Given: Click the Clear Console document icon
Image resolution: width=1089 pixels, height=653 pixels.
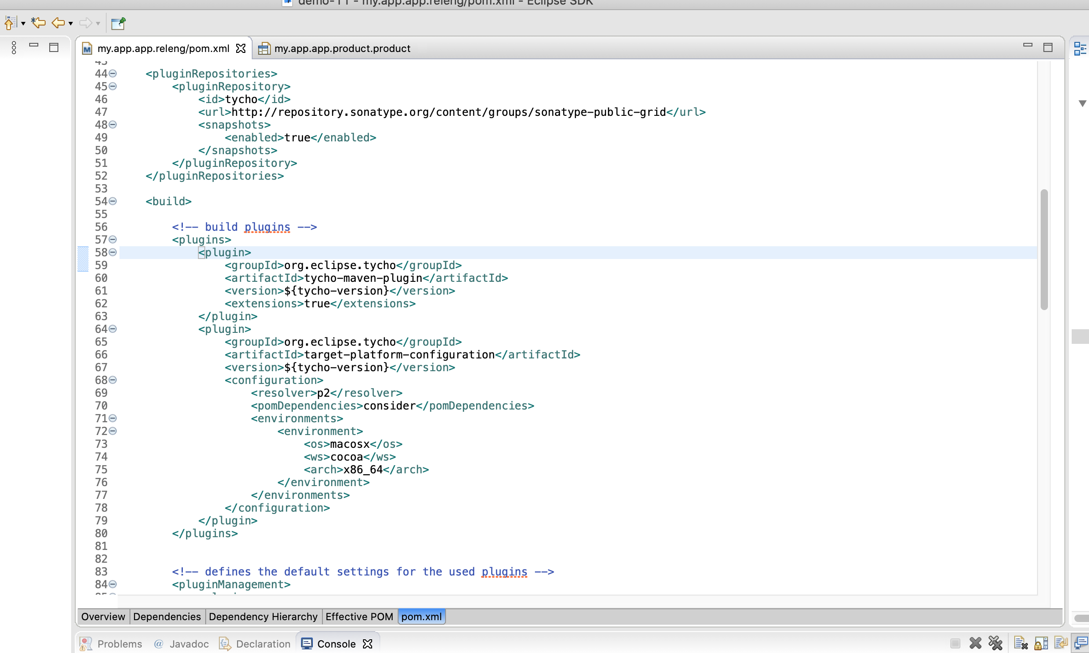Looking at the screenshot, I should pyautogui.click(x=1021, y=643).
